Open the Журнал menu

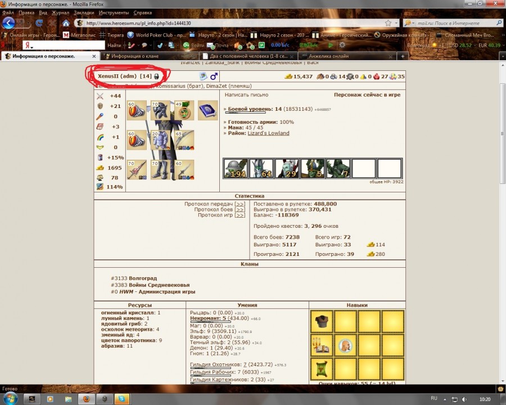[x=60, y=12]
